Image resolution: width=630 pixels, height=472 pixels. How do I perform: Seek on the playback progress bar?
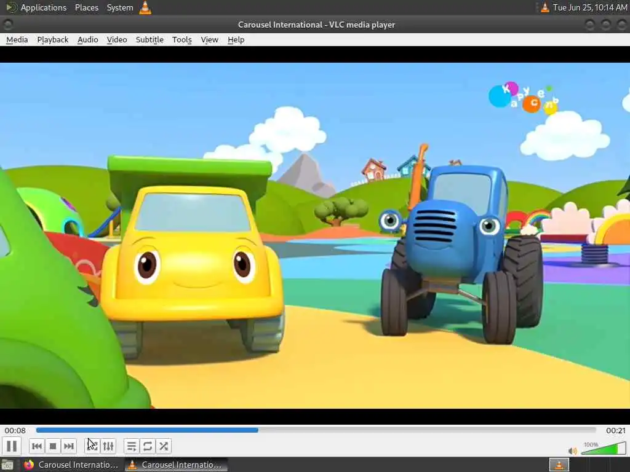click(x=316, y=430)
